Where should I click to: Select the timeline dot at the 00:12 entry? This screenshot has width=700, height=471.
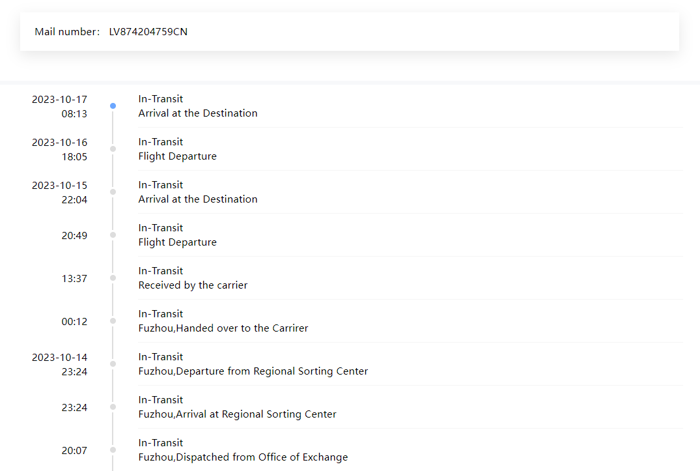[113, 321]
